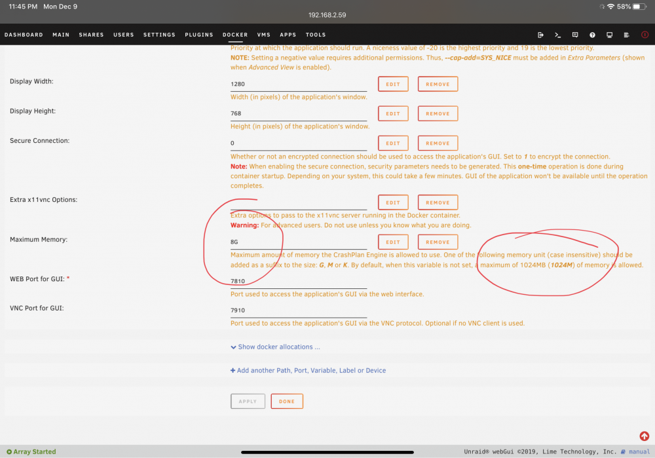655x458 pixels.
Task: Click the Done button
Action: click(x=287, y=401)
